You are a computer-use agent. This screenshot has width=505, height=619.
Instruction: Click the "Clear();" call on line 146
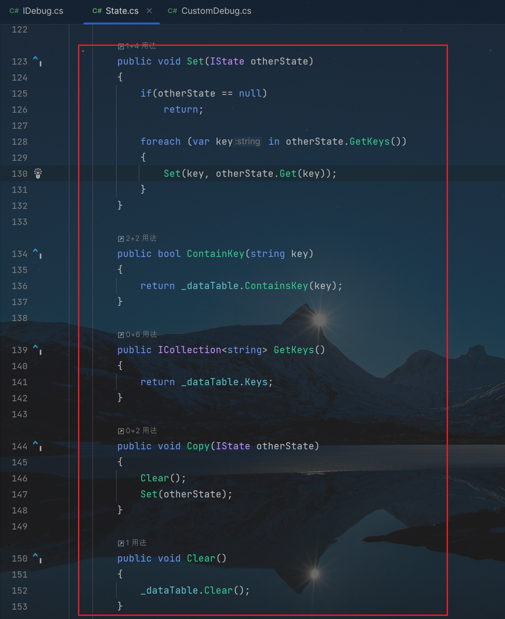[x=163, y=478]
